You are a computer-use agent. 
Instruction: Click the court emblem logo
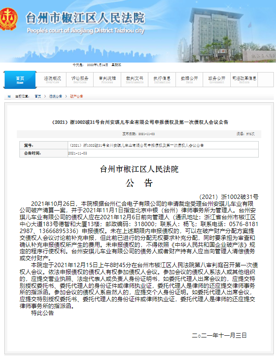tap(8, 19)
